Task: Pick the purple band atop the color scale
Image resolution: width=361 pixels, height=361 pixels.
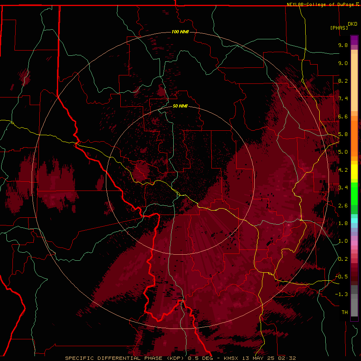Action: click(x=354, y=41)
